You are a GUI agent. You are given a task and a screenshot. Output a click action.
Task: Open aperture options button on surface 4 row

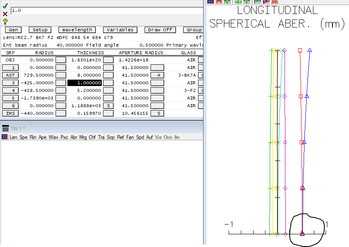(157, 91)
